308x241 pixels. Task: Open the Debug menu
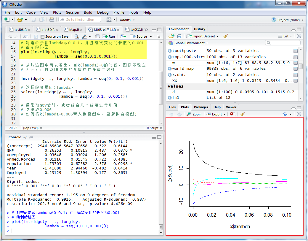(x=103, y=12)
